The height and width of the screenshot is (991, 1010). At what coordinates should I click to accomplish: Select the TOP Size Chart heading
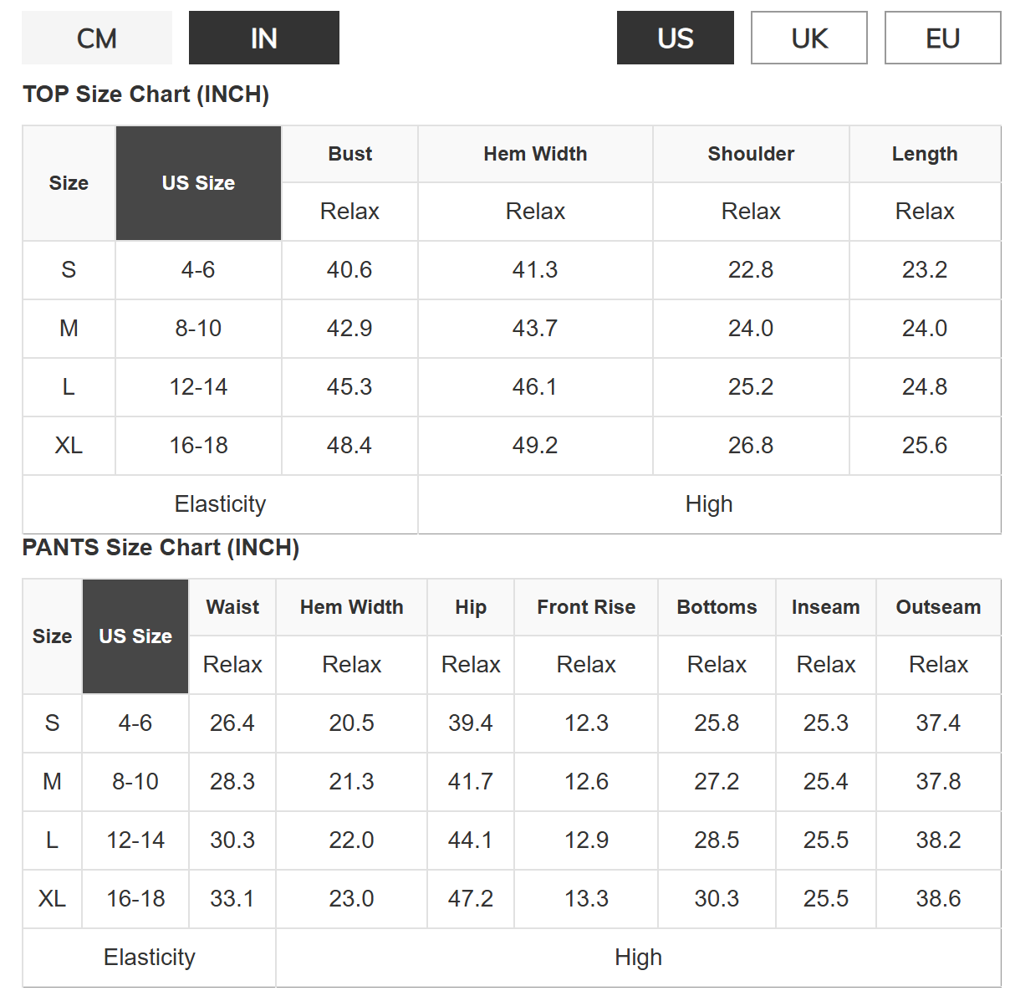click(145, 95)
